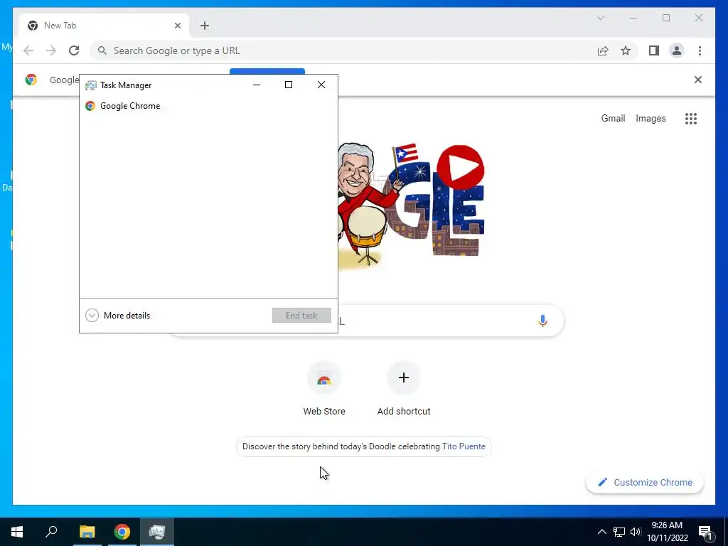Open the Windows notification center

point(706,532)
